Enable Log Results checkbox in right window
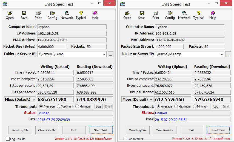The height and width of the screenshot is (142, 234). coord(125,138)
